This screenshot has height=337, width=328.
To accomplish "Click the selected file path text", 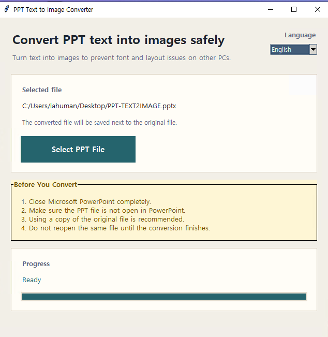I will (x=99, y=106).
